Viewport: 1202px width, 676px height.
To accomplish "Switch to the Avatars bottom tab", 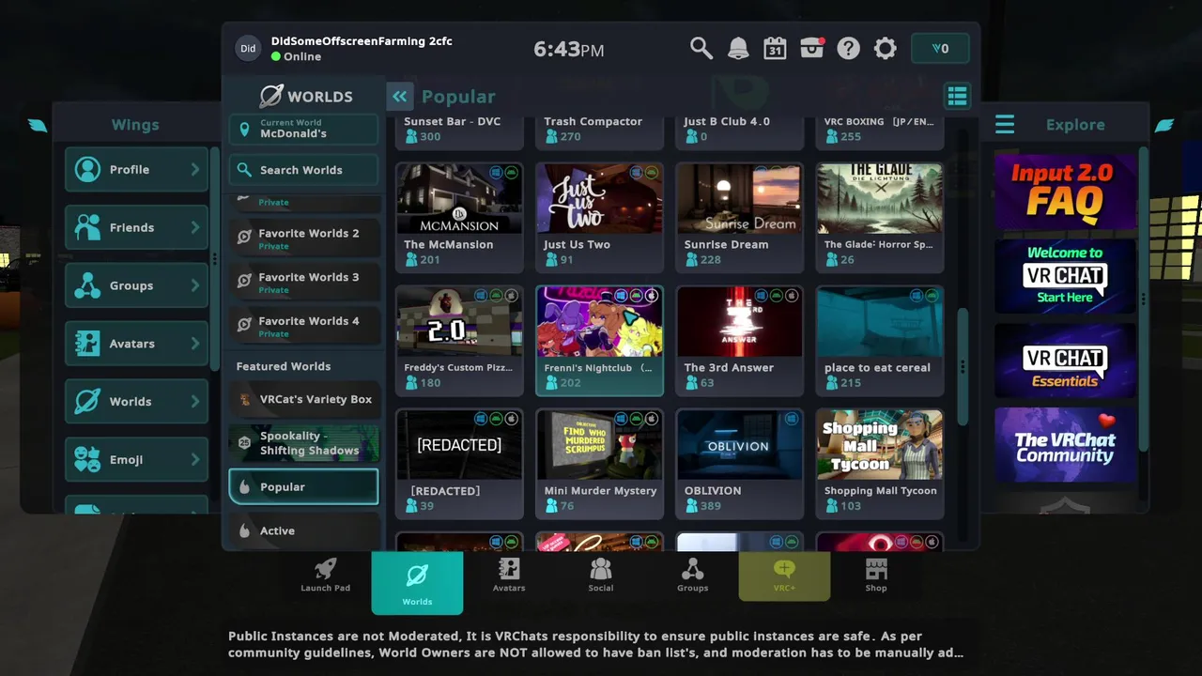I will tap(509, 575).
